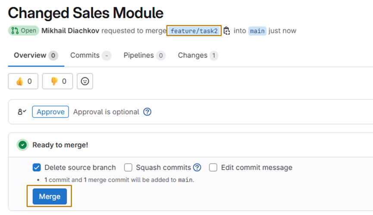Click the thumbs up reaction button
373x215 pixels.
(x=23, y=81)
